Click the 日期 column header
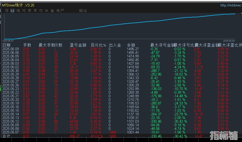 tap(6, 45)
